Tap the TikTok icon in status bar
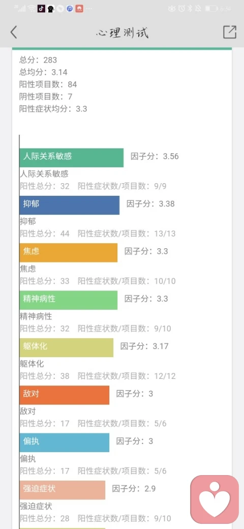 pyautogui.click(x=41, y=9)
